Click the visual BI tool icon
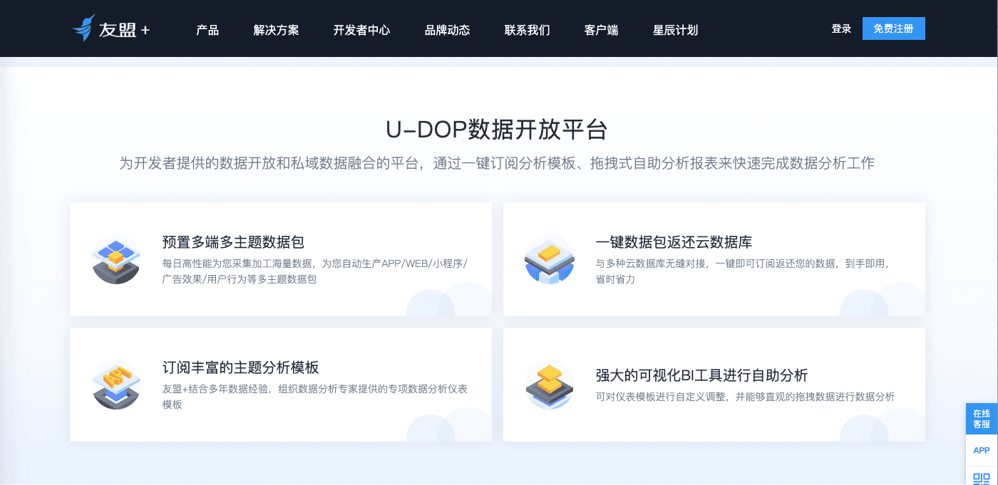998x485 pixels. pos(549,385)
